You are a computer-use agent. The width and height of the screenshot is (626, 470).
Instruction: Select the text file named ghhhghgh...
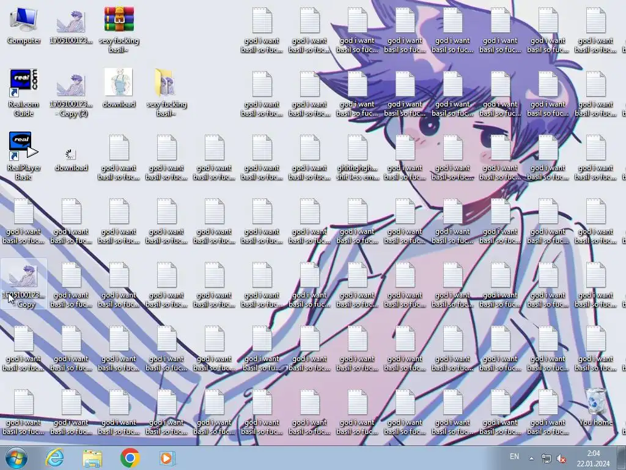click(357, 157)
